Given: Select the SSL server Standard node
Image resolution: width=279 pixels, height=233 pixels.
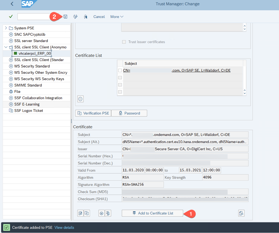Looking at the screenshot, I should [31, 41].
